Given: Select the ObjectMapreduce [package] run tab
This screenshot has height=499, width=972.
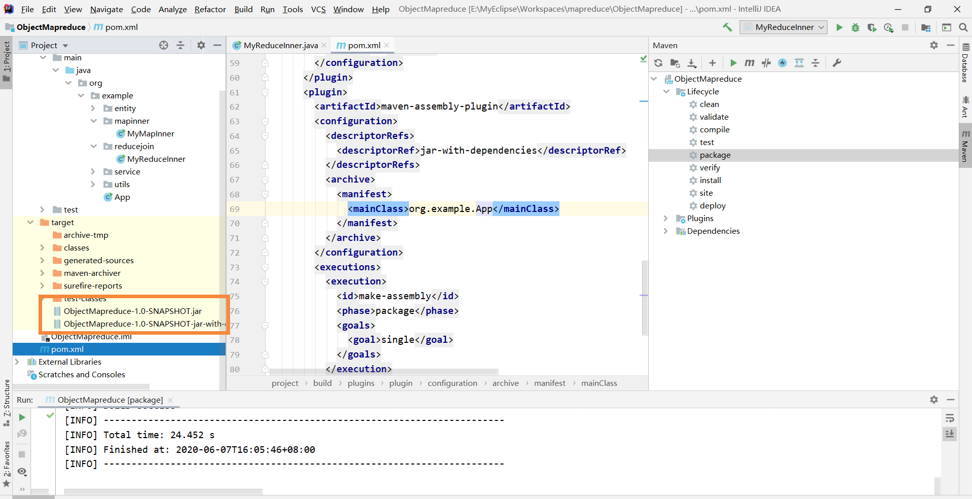Looking at the screenshot, I should (110, 400).
